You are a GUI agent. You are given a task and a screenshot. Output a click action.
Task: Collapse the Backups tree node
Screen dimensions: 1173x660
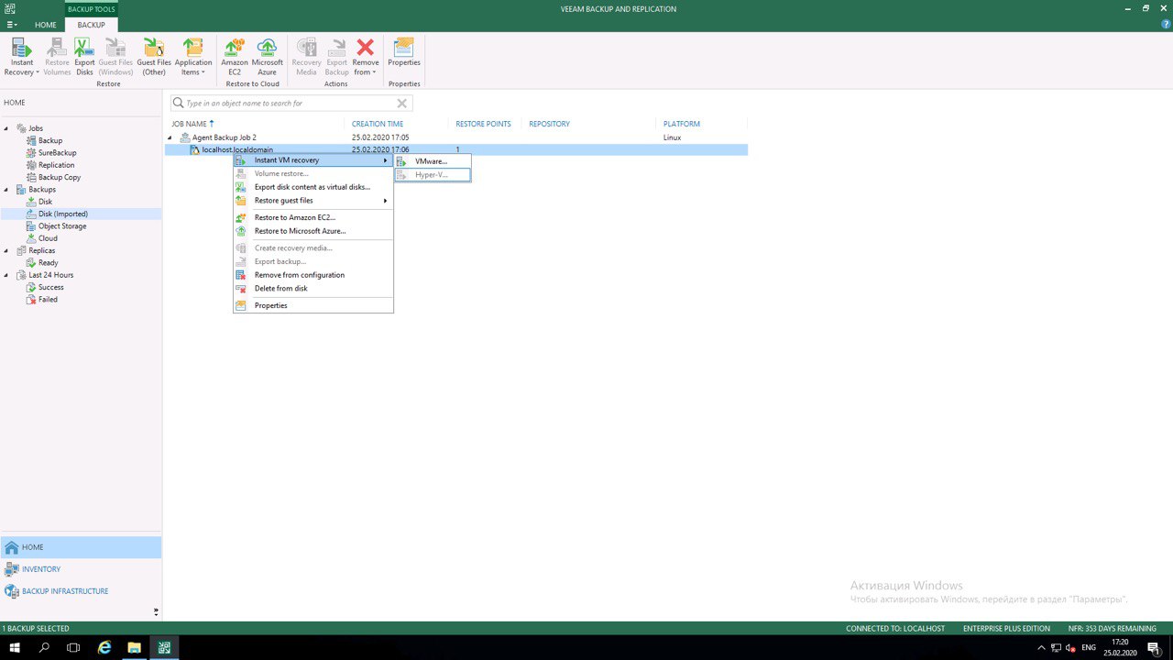pos(6,190)
